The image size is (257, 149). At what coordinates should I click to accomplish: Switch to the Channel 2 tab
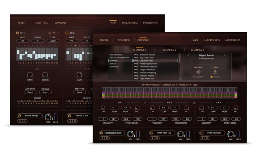coord(169,50)
